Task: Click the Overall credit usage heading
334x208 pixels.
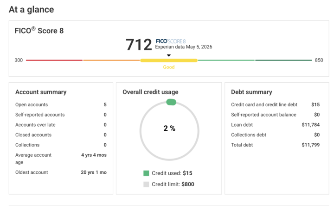Action: tap(150, 92)
